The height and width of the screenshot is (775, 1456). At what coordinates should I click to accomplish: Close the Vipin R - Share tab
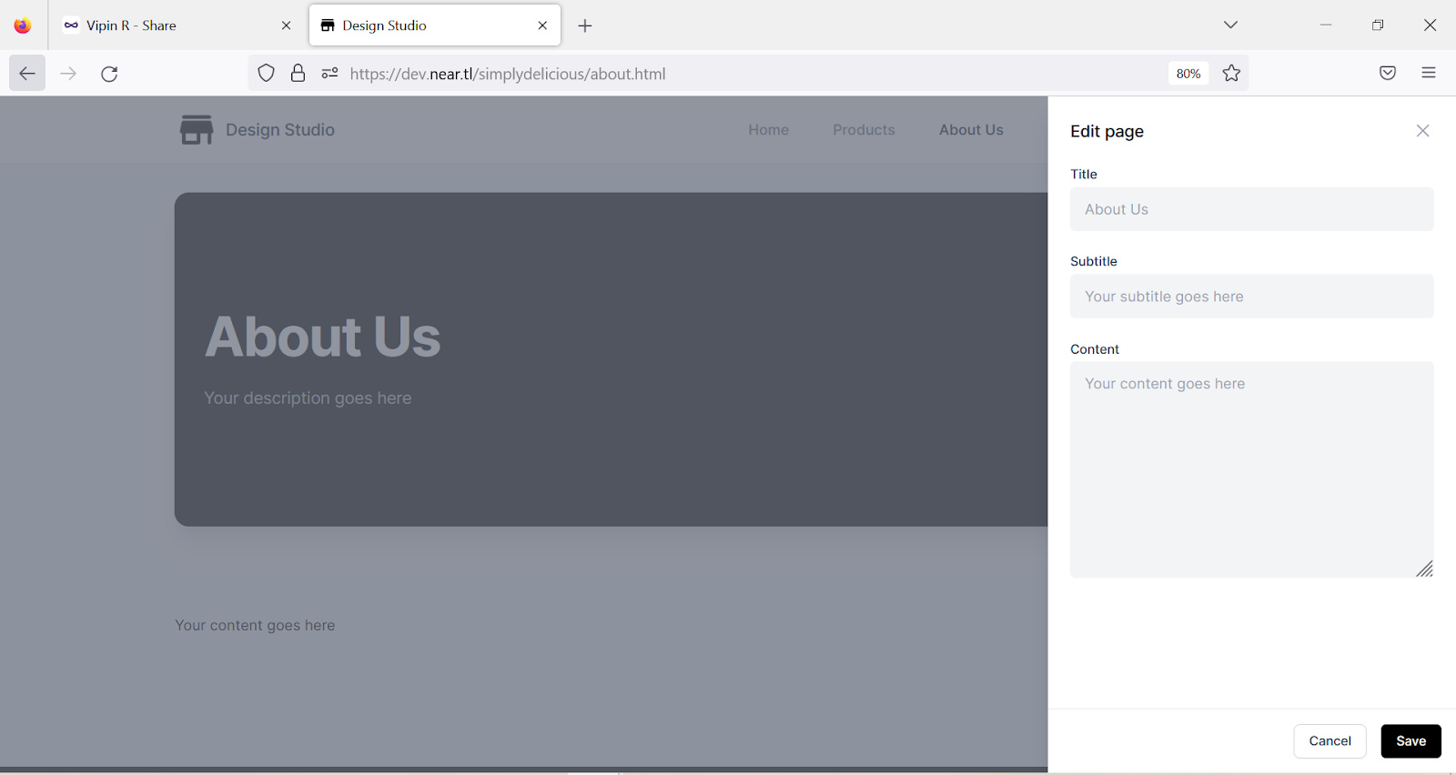286,25
